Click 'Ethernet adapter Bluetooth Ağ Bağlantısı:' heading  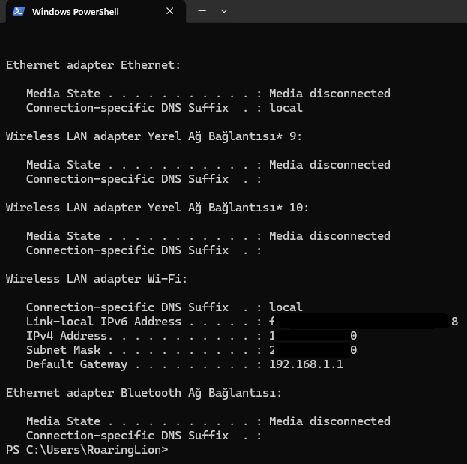pyautogui.click(x=144, y=393)
